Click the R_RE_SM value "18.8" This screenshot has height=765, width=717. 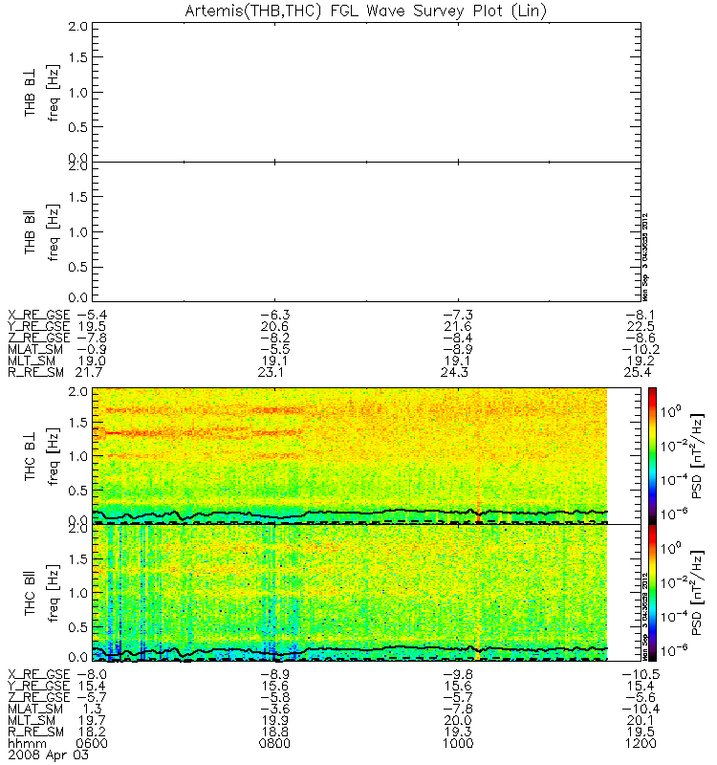click(x=274, y=732)
